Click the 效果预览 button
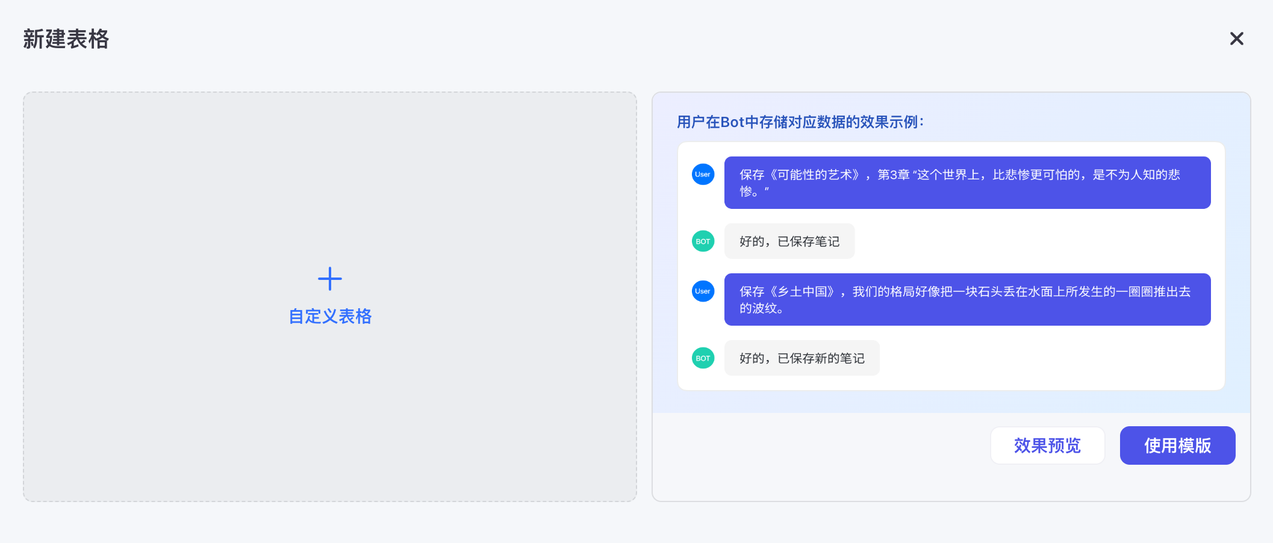1273x543 pixels. click(x=1047, y=445)
